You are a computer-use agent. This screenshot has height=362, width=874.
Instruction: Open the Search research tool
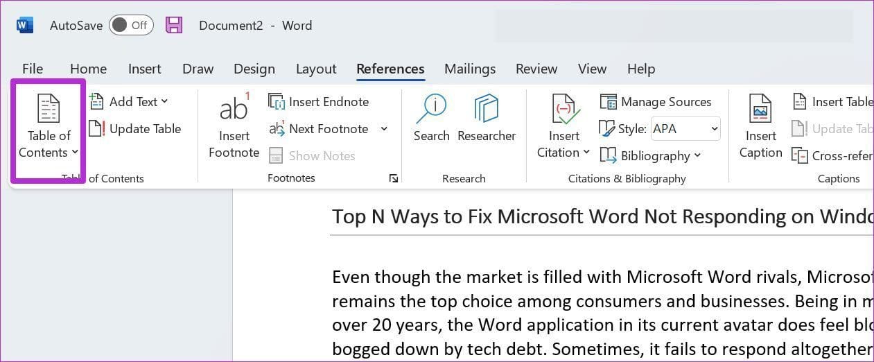tap(431, 119)
